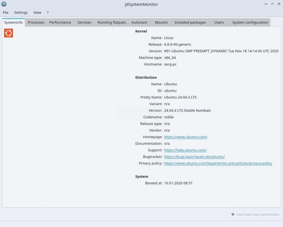Open the Services tab

84,22
